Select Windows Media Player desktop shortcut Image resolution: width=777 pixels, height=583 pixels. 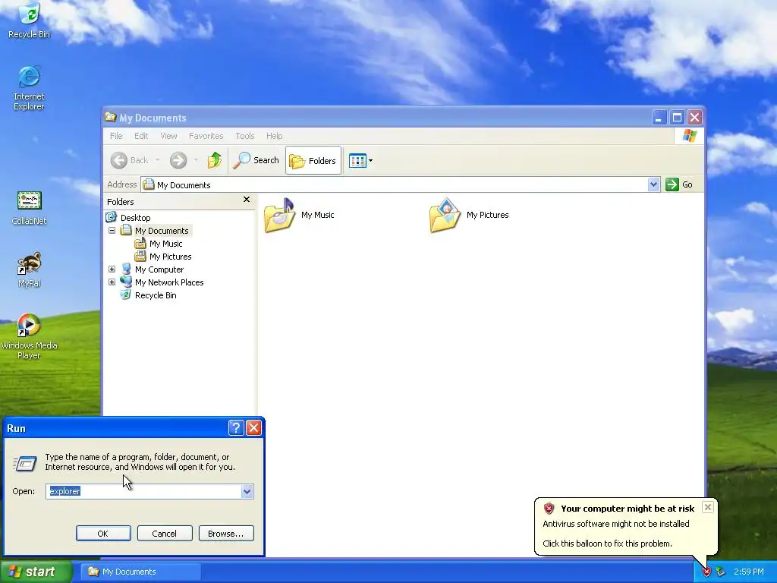[29, 336]
